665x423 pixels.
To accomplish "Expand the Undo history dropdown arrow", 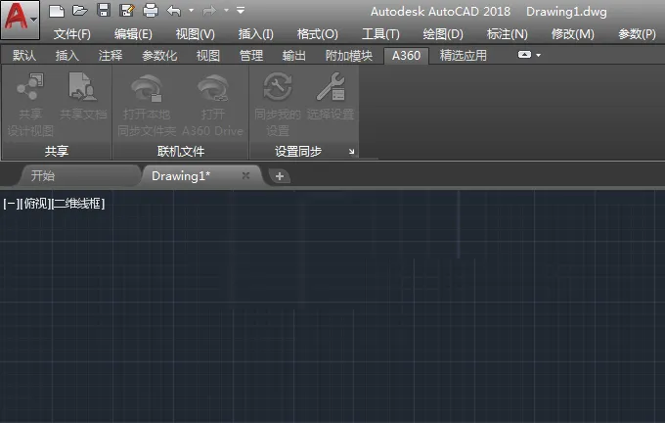I will tap(192, 10).
